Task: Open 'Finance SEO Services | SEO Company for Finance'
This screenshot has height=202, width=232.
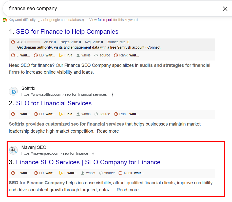Action: (x=88, y=162)
